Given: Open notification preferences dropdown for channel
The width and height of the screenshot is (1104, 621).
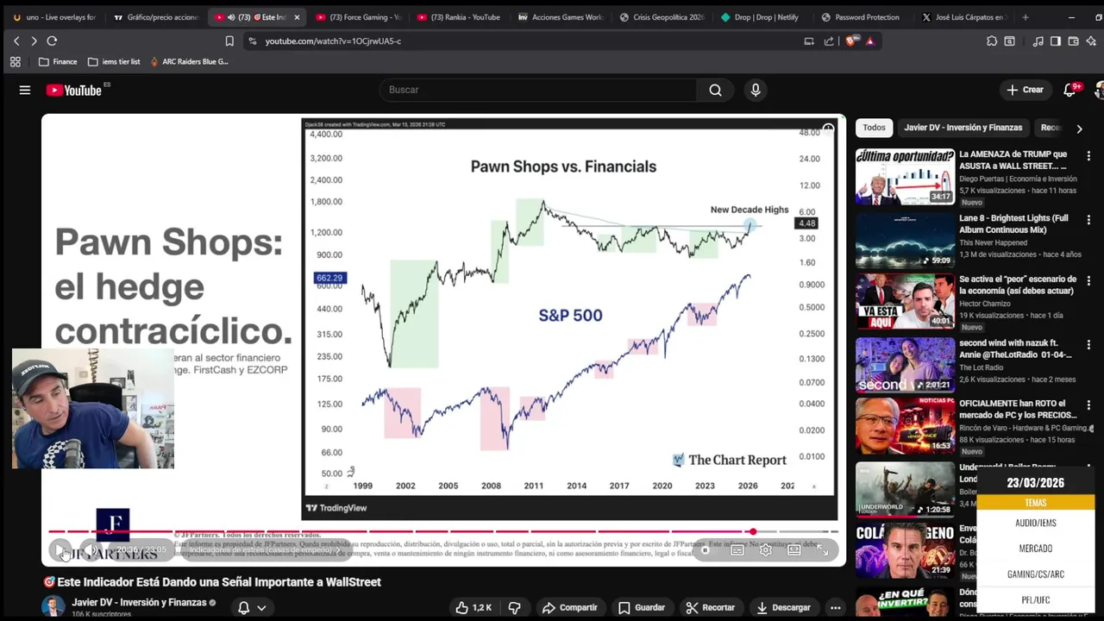Looking at the screenshot, I should 252,607.
